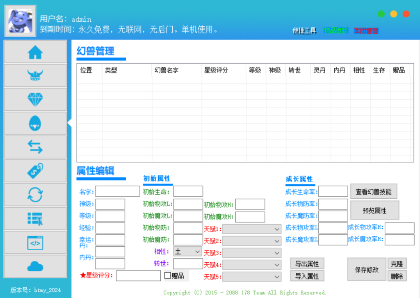Click the red circle window button
The width and height of the screenshot is (420, 298).
click(x=406, y=14)
